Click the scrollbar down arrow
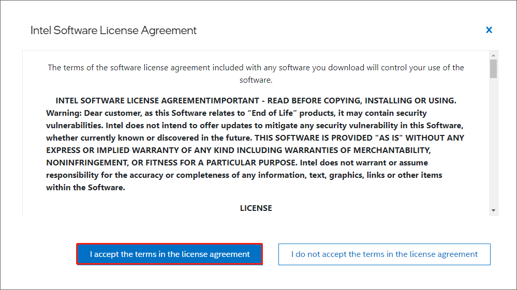517x290 pixels. click(x=494, y=210)
